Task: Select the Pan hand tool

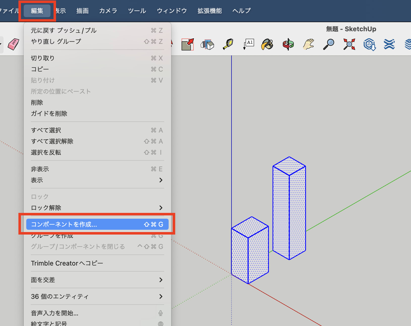Action: [308, 44]
